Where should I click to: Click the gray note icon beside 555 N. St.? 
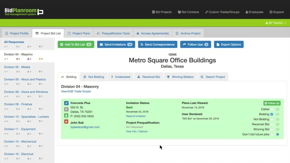click(x=66, y=109)
